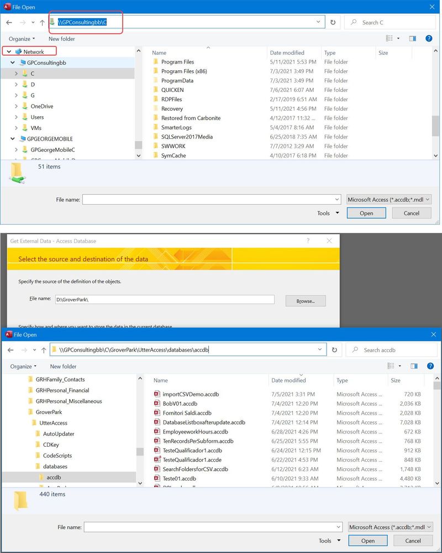
Task: Sort by Size column in bottom dialog
Action: 396,380
